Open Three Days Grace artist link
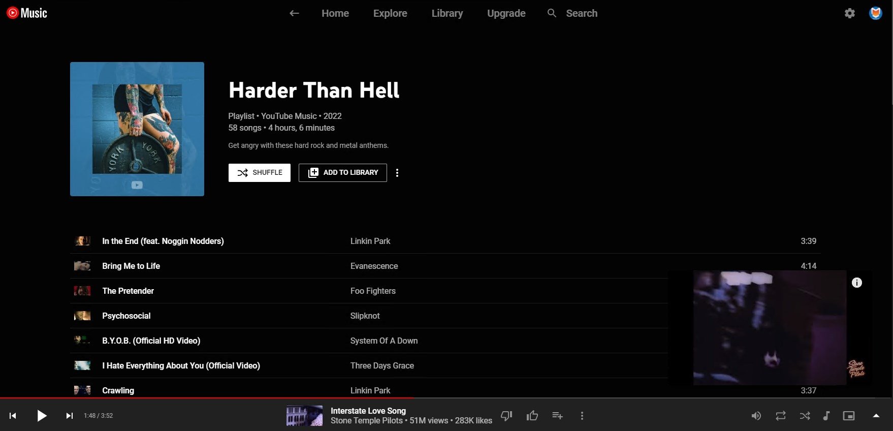Viewport: 893px width, 431px height. coord(382,365)
